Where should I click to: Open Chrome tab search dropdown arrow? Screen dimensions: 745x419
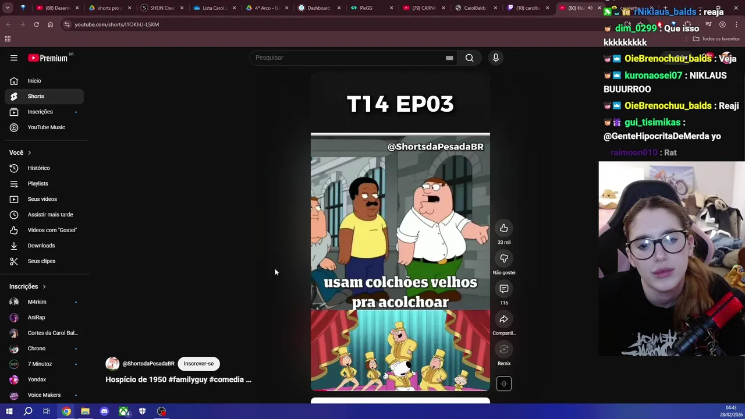coord(8,8)
